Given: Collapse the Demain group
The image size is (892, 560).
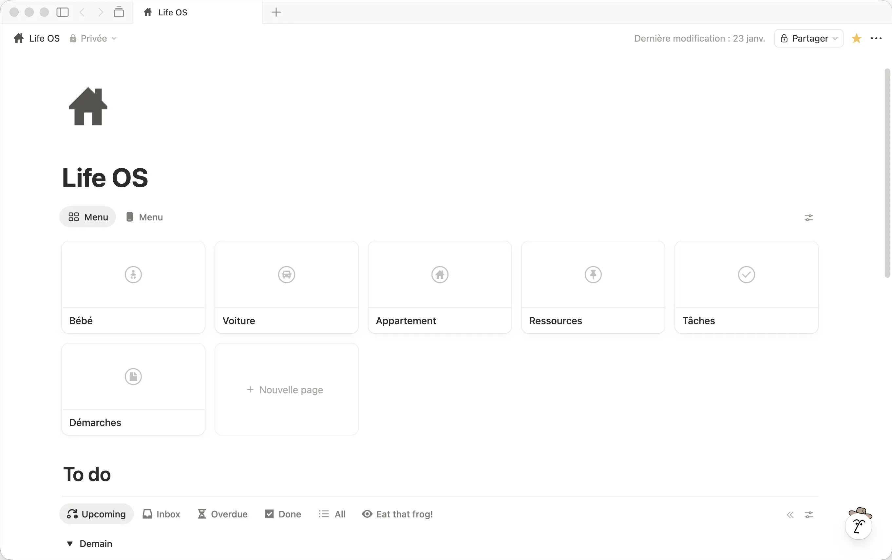Looking at the screenshot, I should (70, 543).
